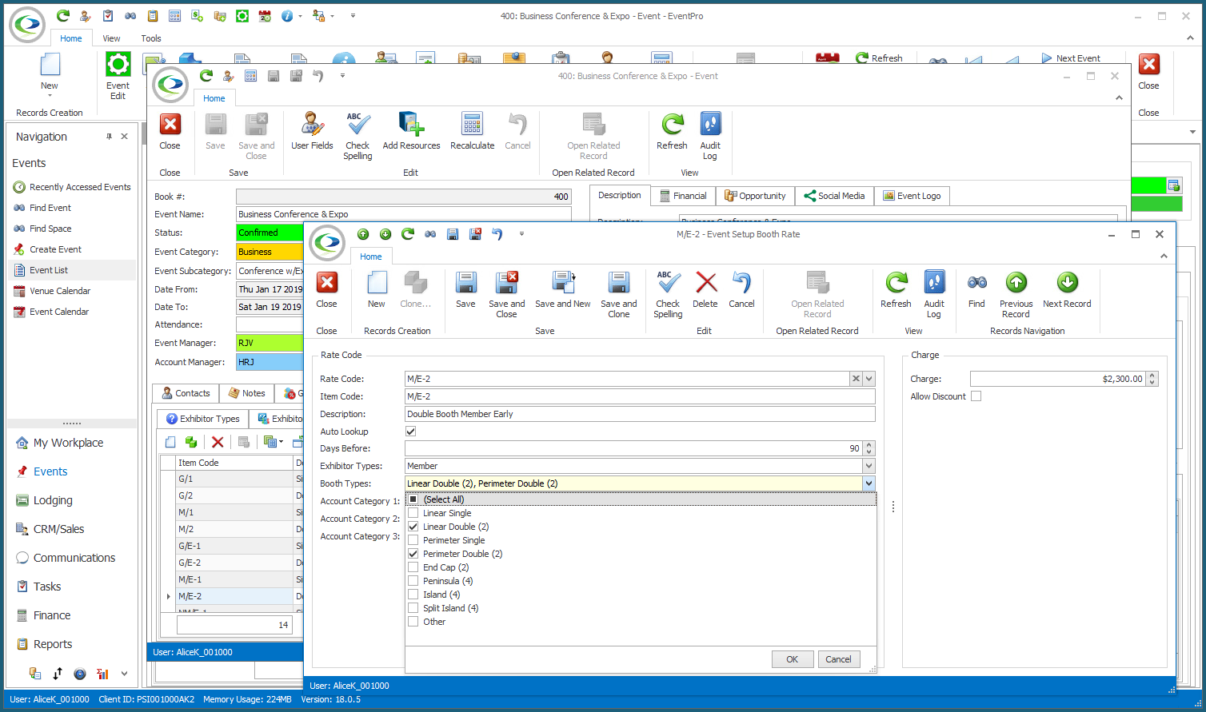Open User Fields in Event window
Viewport: 1206px width, 712px height.
pyautogui.click(x=312, y=131)
